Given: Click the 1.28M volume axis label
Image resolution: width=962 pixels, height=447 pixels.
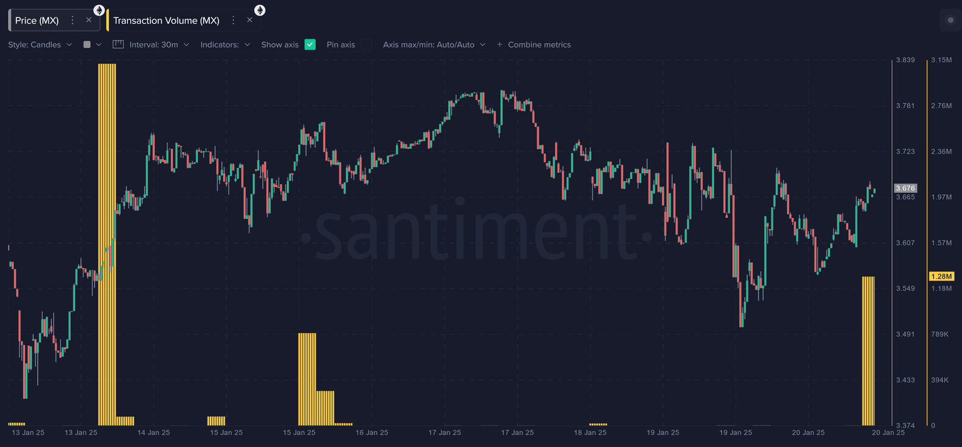Looking at the screenshot, I should (x=941, y=276).
